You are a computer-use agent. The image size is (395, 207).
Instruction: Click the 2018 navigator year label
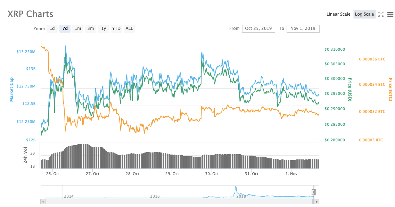pyautogui.click(x=241, y=196)
